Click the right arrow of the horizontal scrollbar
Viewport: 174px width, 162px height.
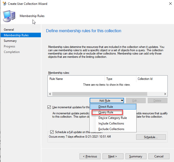(x=165, y=94)
